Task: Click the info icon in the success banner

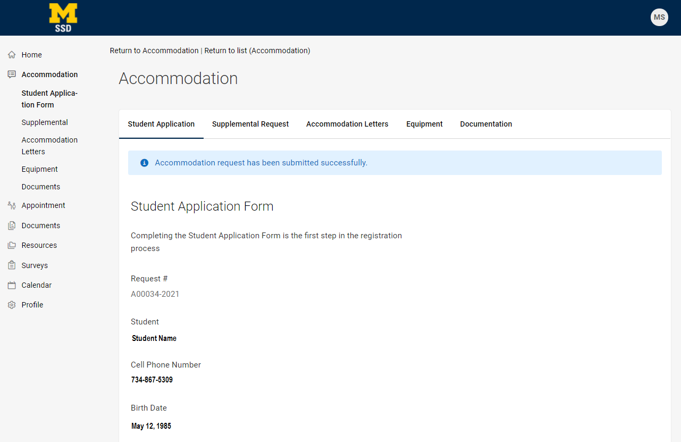Action: (144, 163)
